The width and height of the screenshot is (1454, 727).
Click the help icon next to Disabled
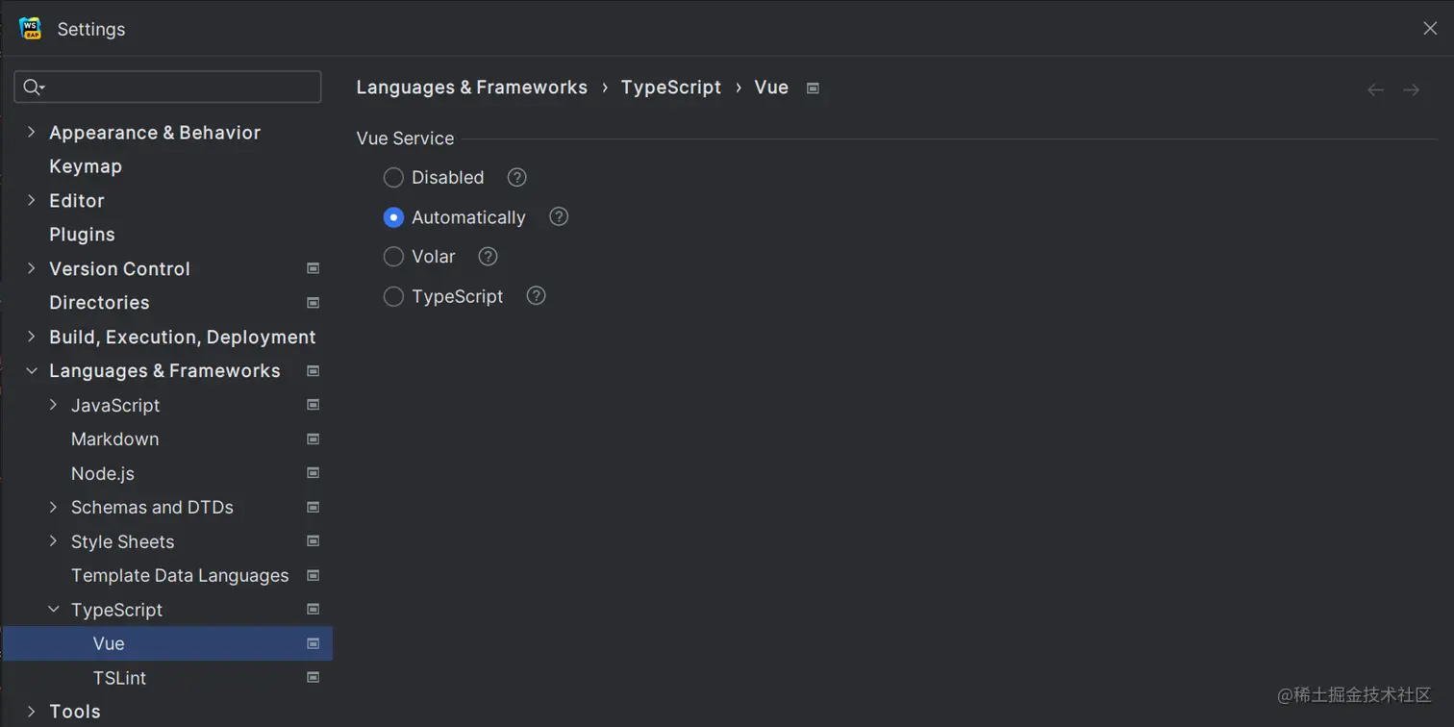517,178
